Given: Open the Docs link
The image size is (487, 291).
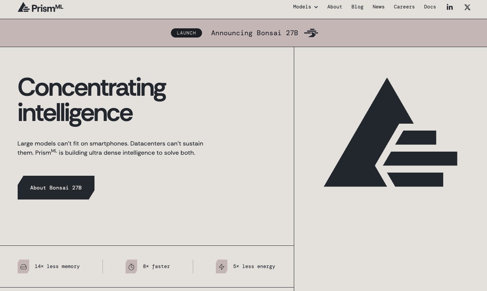Looking at the screenshot, I should click(x=430, y=7).
